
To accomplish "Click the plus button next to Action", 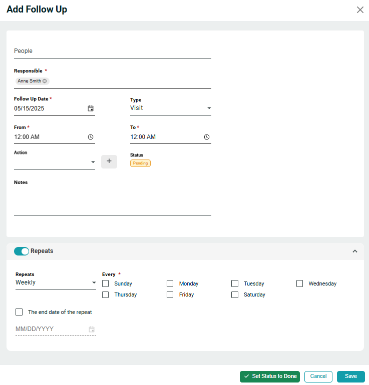I will 109,161.
